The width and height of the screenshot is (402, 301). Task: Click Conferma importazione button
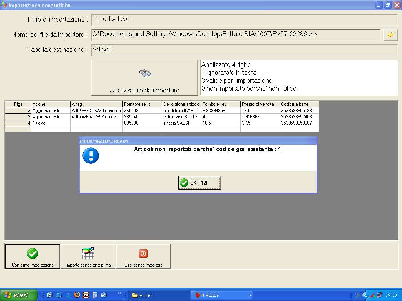click(x=33, y=256)
